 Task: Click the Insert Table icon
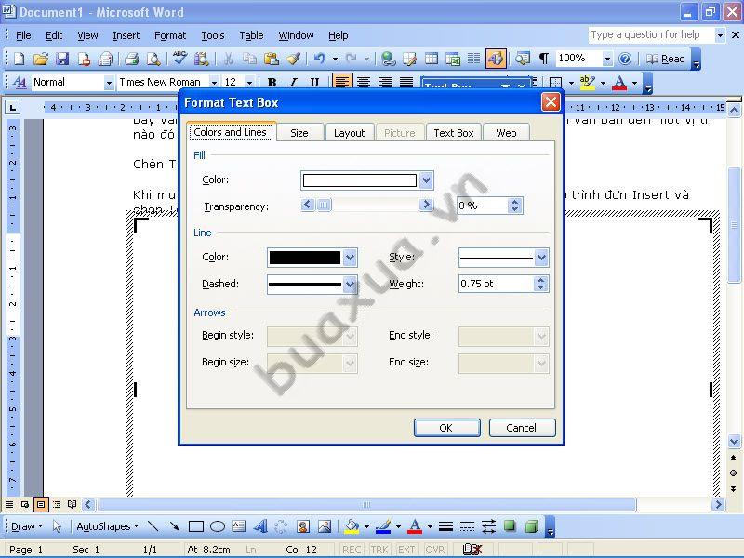point(432,59)
